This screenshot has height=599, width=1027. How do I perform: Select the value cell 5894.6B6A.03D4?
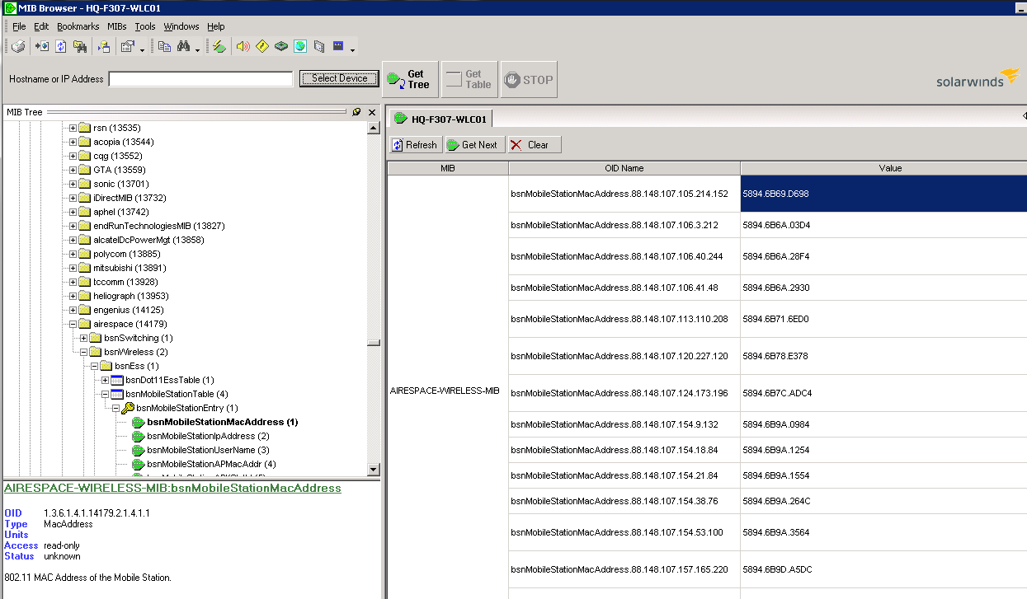pyautogui.click(x=883, y=225)
